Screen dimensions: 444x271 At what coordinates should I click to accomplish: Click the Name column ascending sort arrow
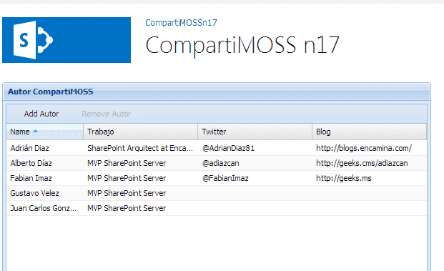click(x=36, y=131)
